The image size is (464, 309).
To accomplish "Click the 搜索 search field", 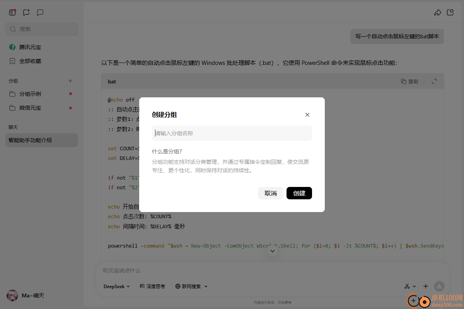I will [42, 29].
